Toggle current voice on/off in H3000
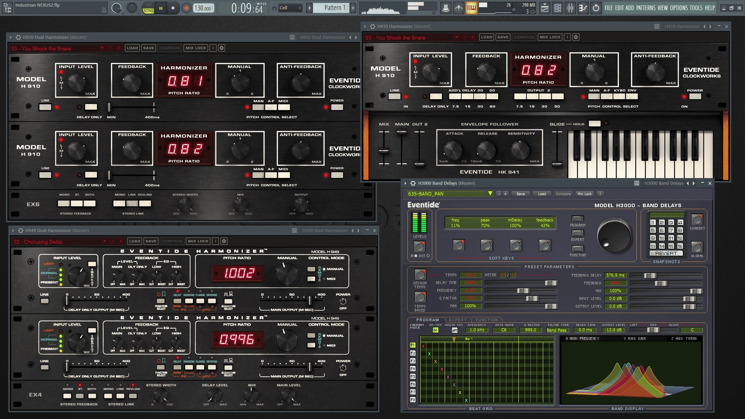The image size is (745, 419). [x=435, y=330]
